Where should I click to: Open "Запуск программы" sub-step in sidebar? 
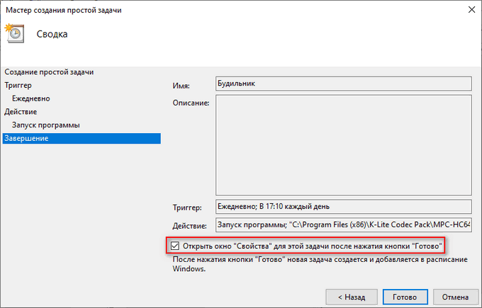coord(45,125)
